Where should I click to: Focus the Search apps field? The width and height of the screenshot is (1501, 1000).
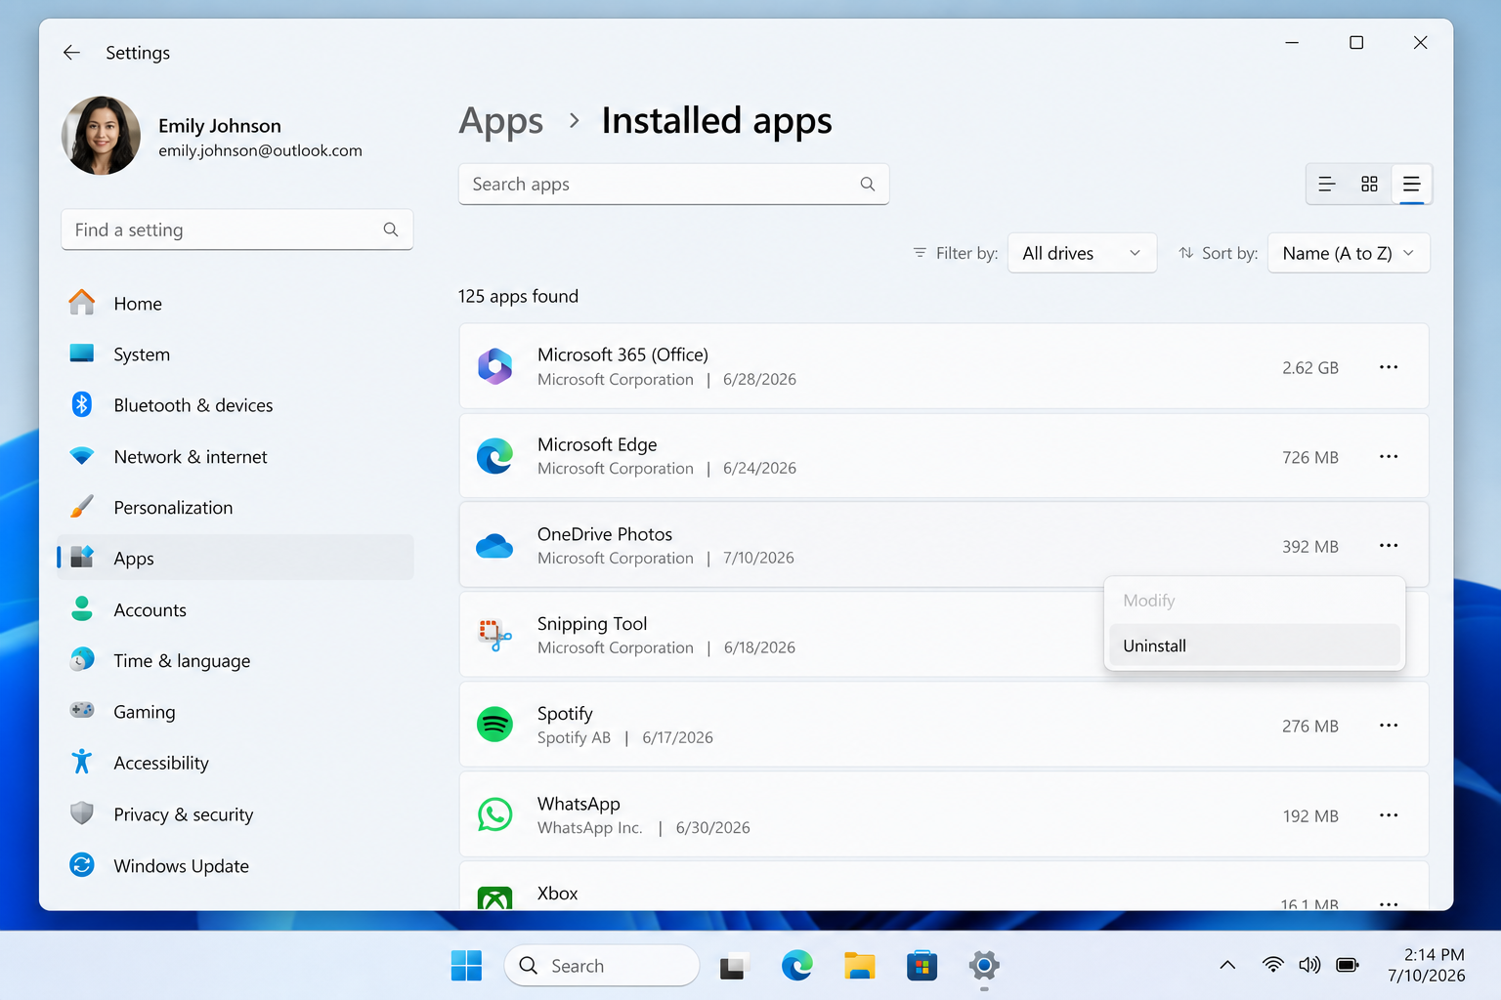tap(673, 184)
